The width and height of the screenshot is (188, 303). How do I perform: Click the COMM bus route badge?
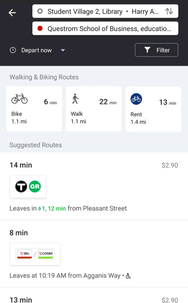coord(45,254)
